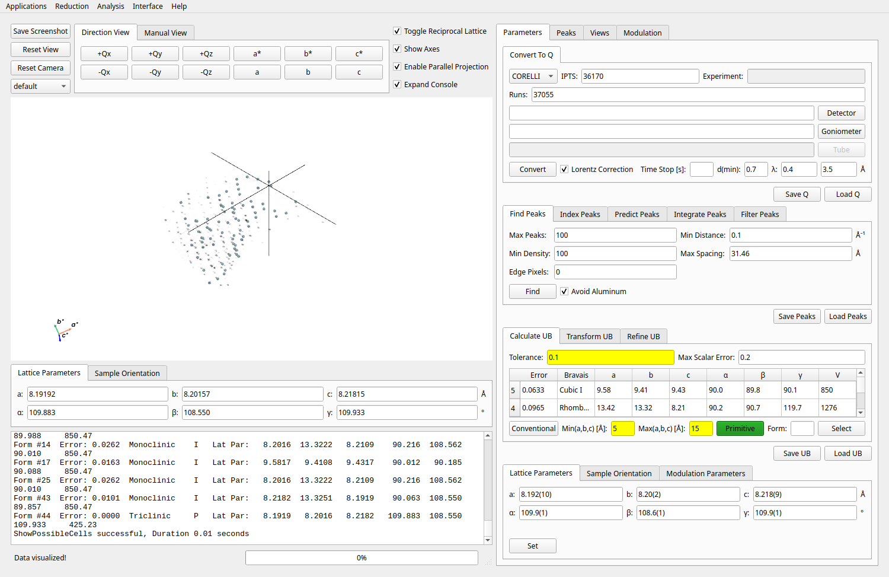Click the Max Peaks field
Viewport: 889px width, 577px height.
615,235
